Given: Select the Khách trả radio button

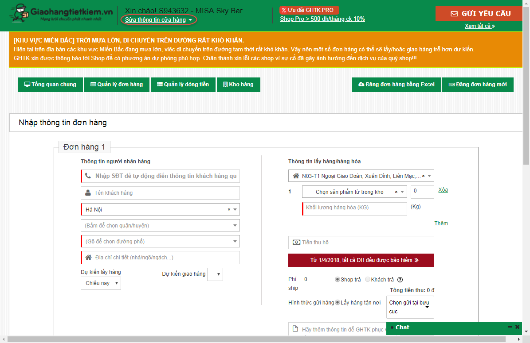Looking at the screenshot, I should pos(367,279).
